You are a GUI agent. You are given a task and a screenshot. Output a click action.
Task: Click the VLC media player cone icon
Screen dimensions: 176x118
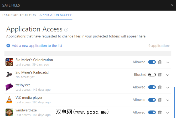9,100
